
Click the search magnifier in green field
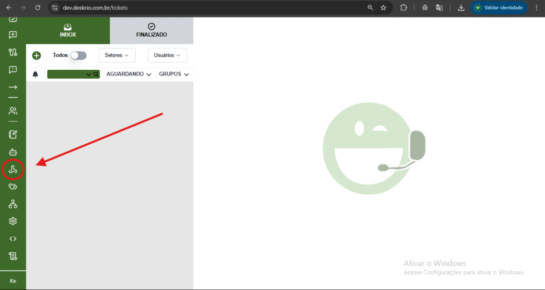tap(96, 74)
